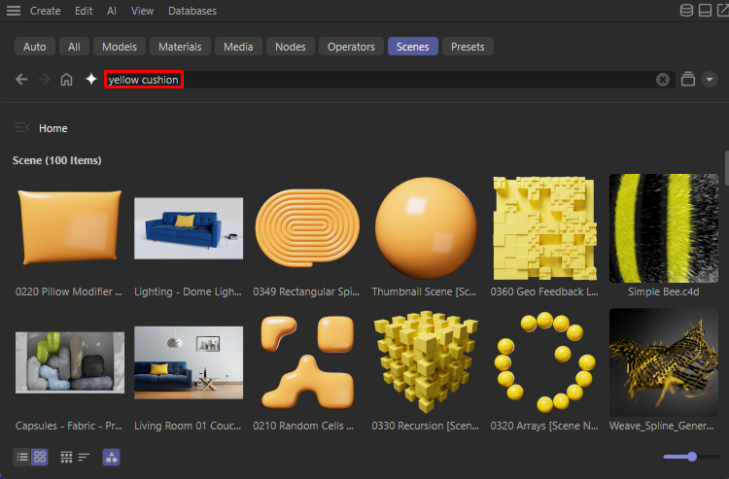The image size is (729, 479).
Task: Collapse the sidebar tree toggle icon
Action: [x=21, y=127]
